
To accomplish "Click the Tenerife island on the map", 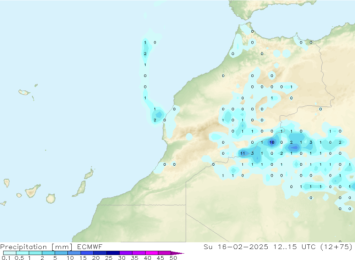I will click(32, 192).
